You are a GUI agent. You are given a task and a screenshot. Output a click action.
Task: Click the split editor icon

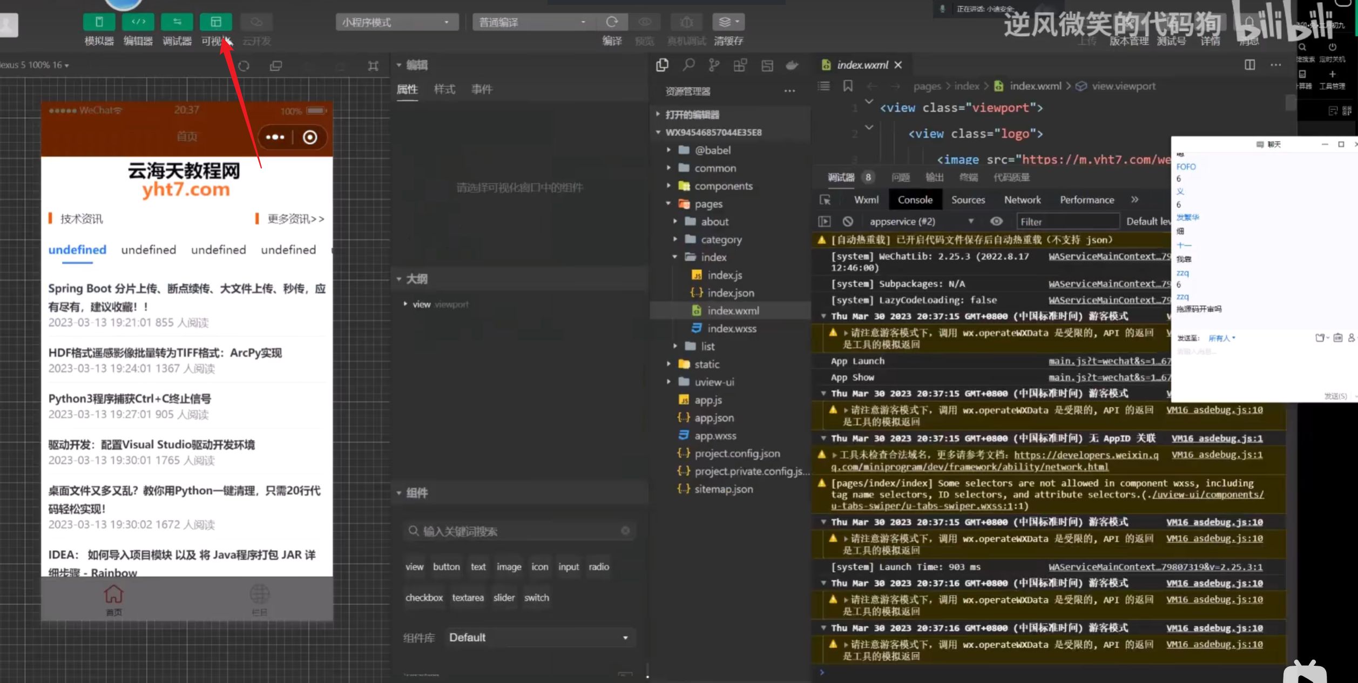(x=1249, y=65)
